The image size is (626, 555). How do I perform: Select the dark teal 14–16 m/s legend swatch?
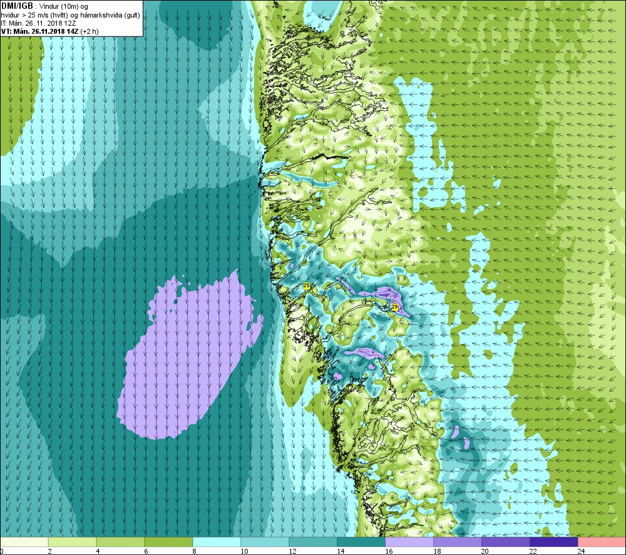tap(361, 542)
